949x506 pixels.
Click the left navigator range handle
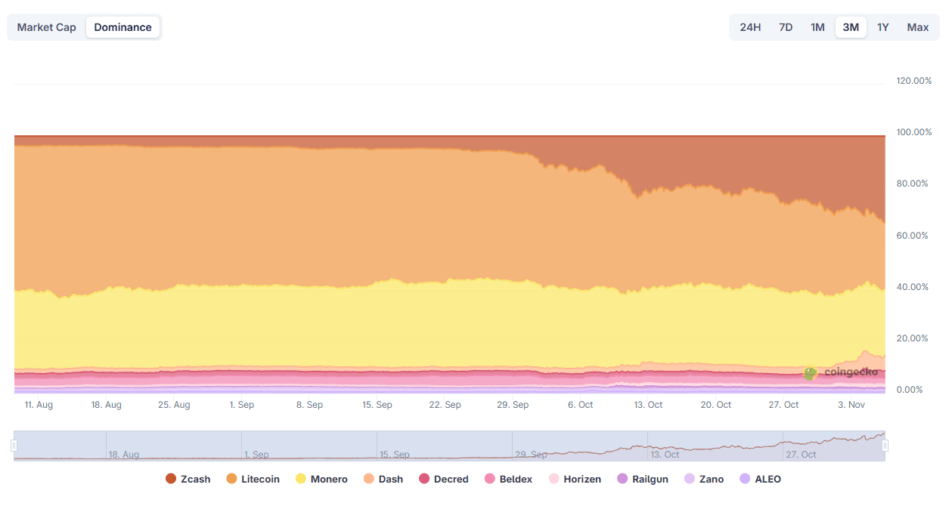14,446
